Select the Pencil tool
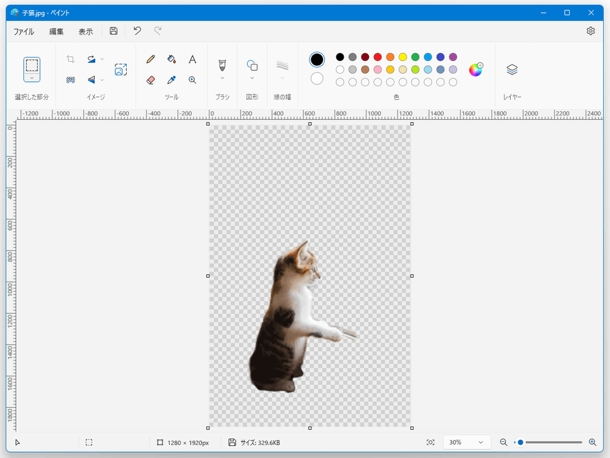 coord(150,59)
